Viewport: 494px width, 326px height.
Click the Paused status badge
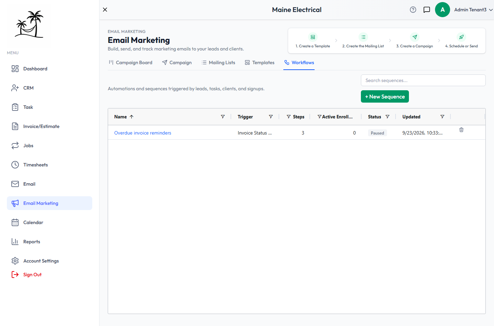click(x=377, y=133)
